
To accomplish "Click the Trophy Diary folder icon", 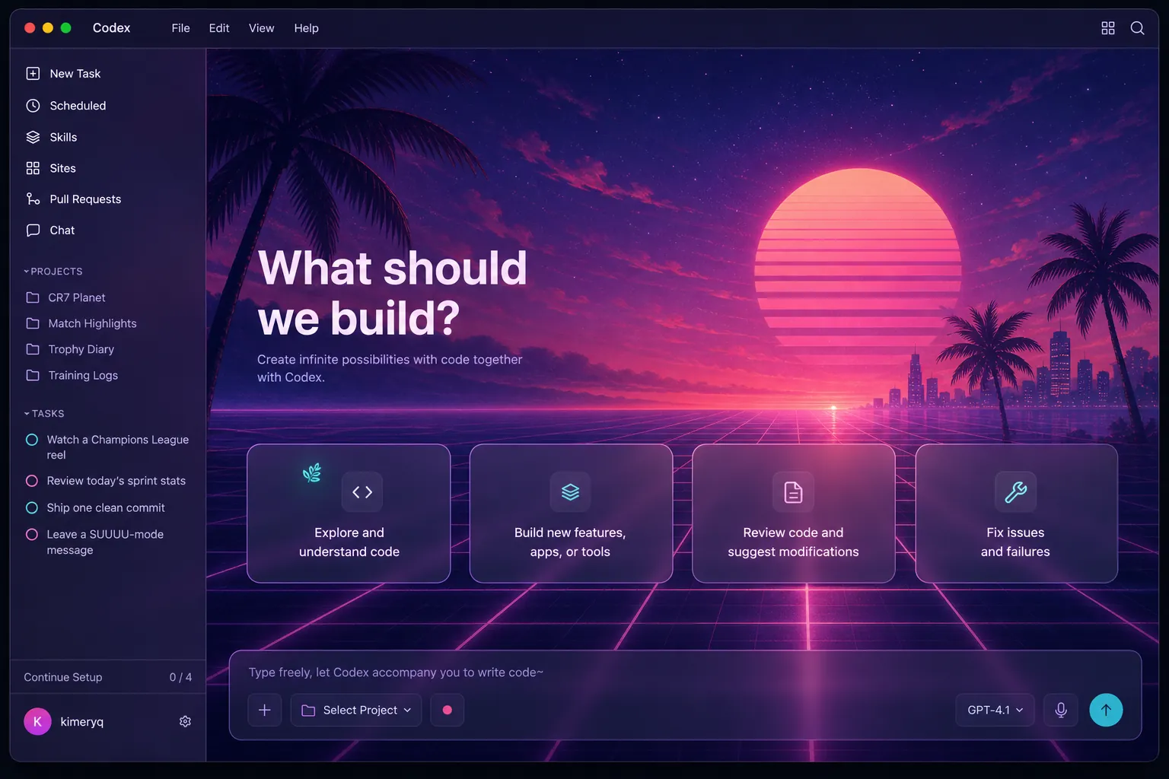I will (33, 349).
